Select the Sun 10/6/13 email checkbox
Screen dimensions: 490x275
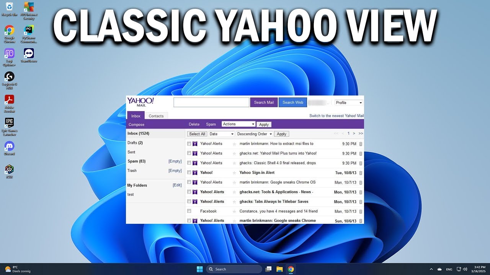(x=189, y=220)
